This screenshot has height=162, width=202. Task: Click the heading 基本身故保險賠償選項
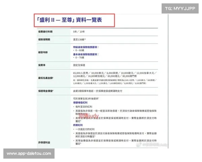click(86, 54)
